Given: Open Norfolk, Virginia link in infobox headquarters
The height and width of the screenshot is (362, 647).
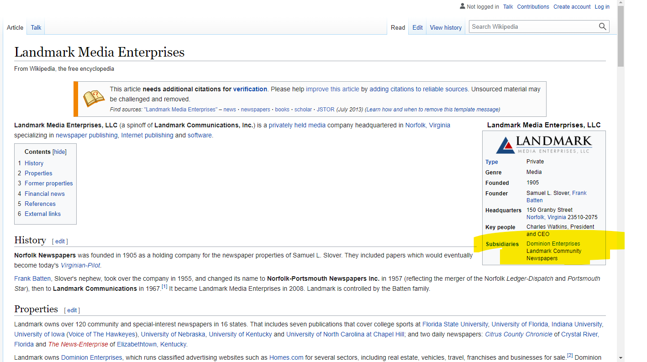Looking at the screenshot, I should pyautogui.click(x=546, y=217).
